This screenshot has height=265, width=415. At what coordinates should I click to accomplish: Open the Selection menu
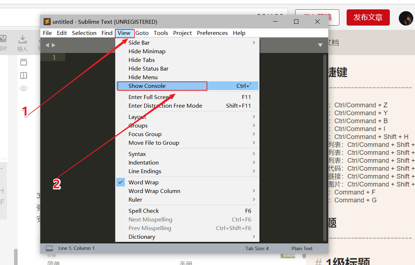[84, 33]
